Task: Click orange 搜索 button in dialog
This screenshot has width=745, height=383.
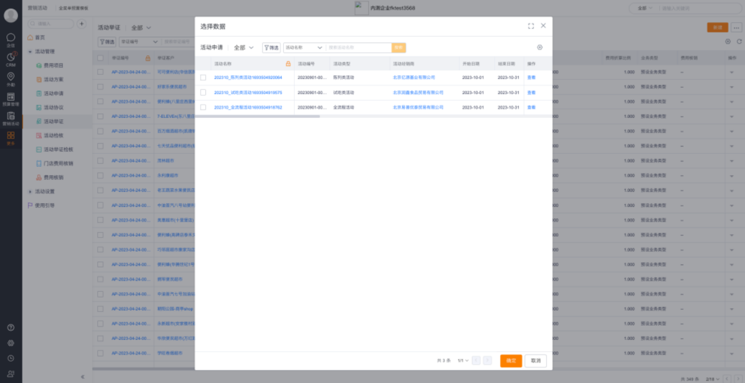Action: pos(399,48)
